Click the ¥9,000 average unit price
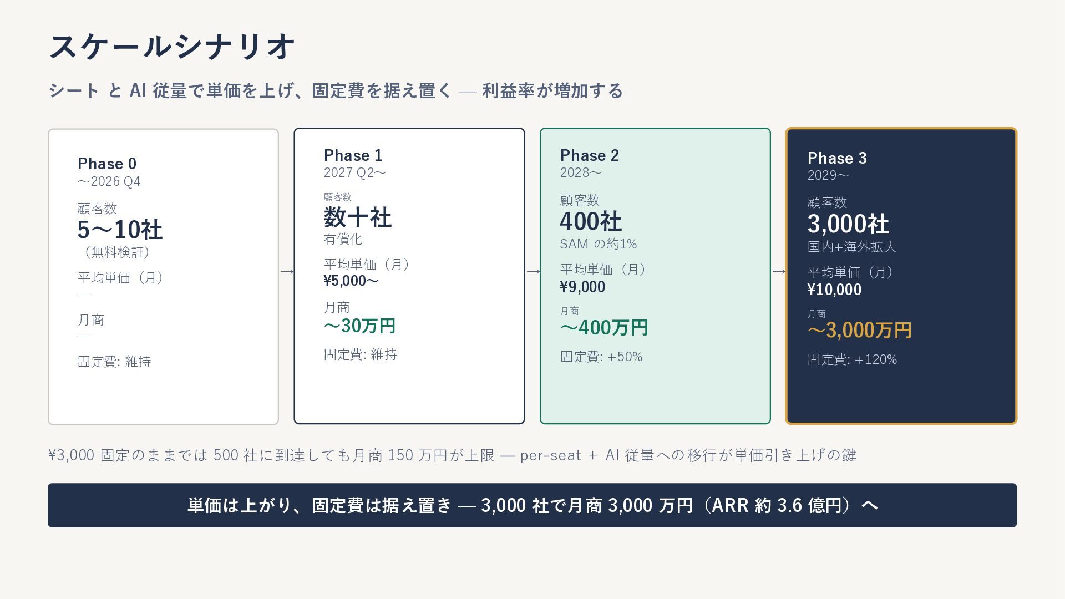Screen dimensions: 1065x599 tap(582, 287)
